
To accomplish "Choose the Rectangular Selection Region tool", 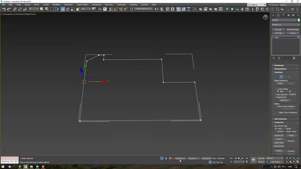I will [52, 9].
